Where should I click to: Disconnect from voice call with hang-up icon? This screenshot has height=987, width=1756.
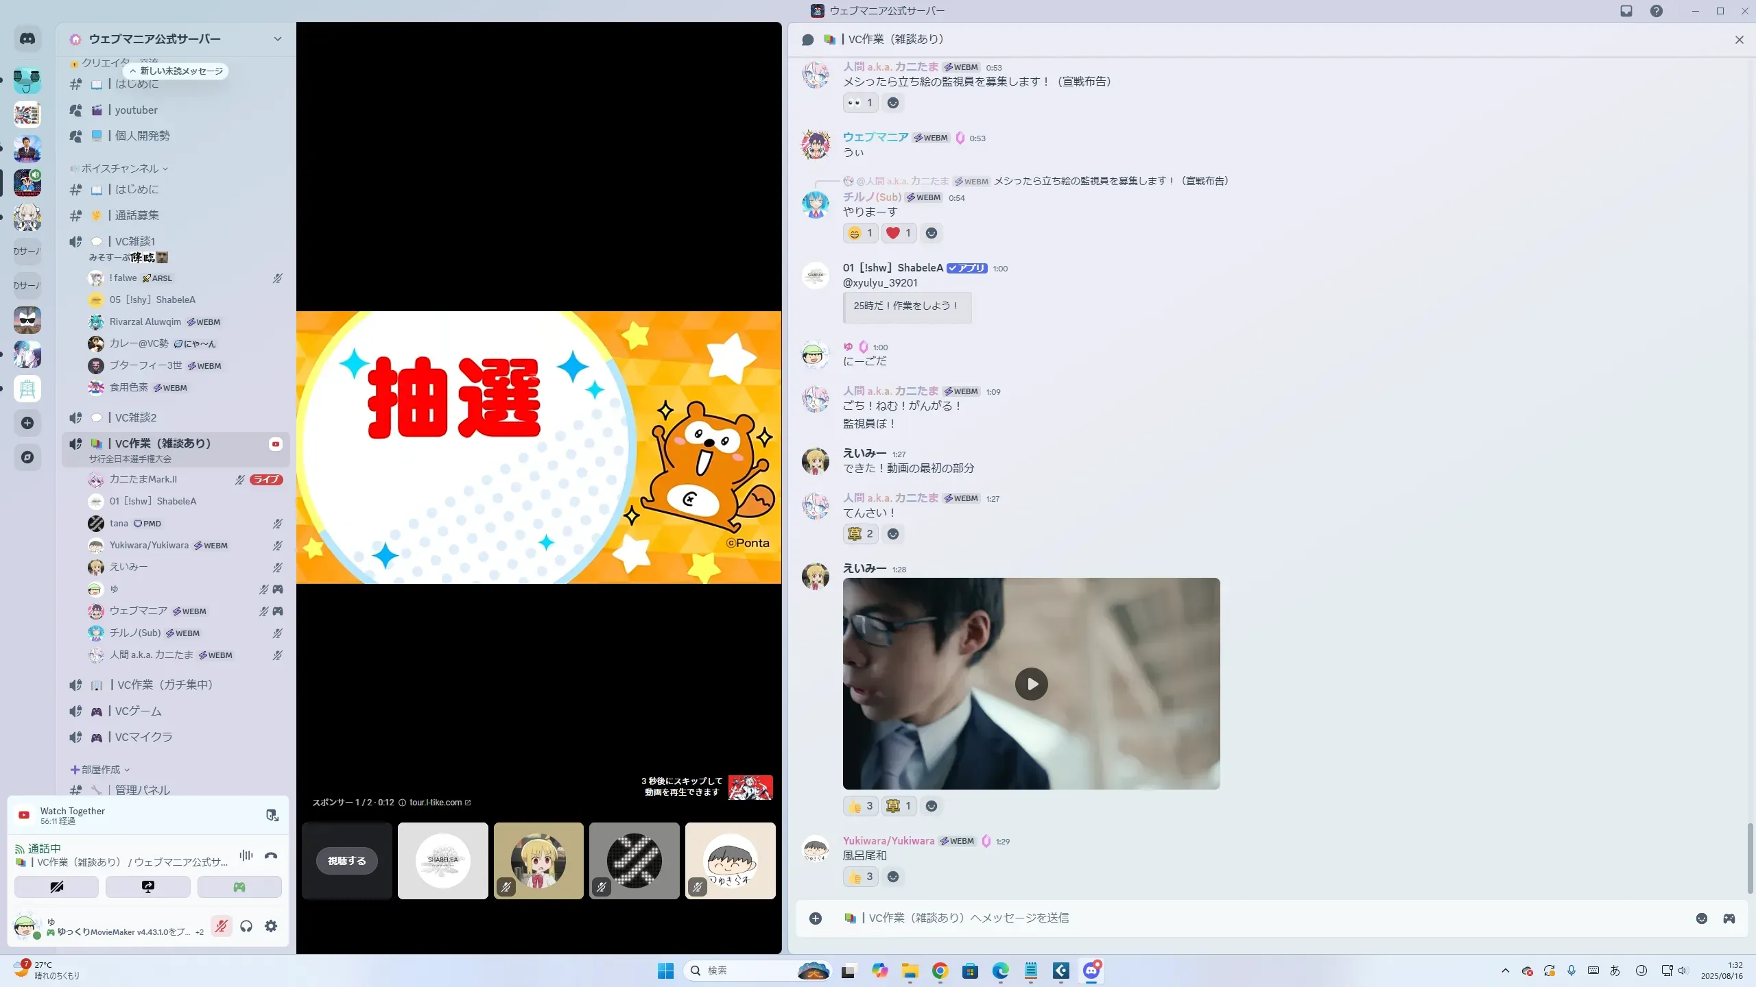(x=271, y=855)
